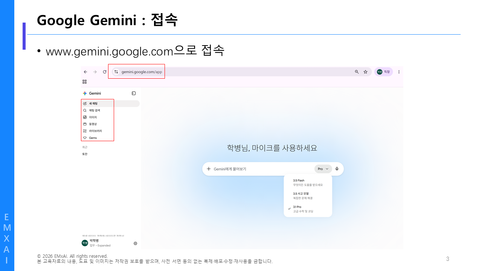Click the Gemini sparkle logo
This screenshot has width=482, height=271.
point(85,93)
